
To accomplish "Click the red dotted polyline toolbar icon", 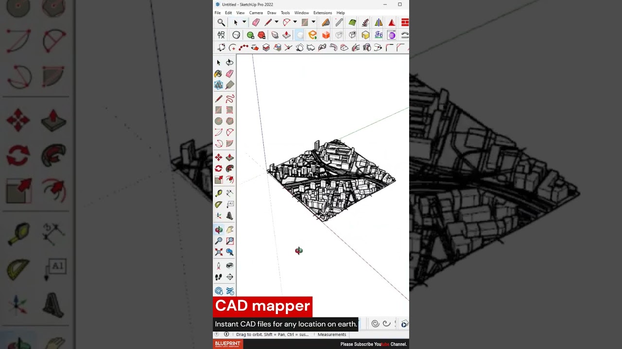I will (243, 48).
